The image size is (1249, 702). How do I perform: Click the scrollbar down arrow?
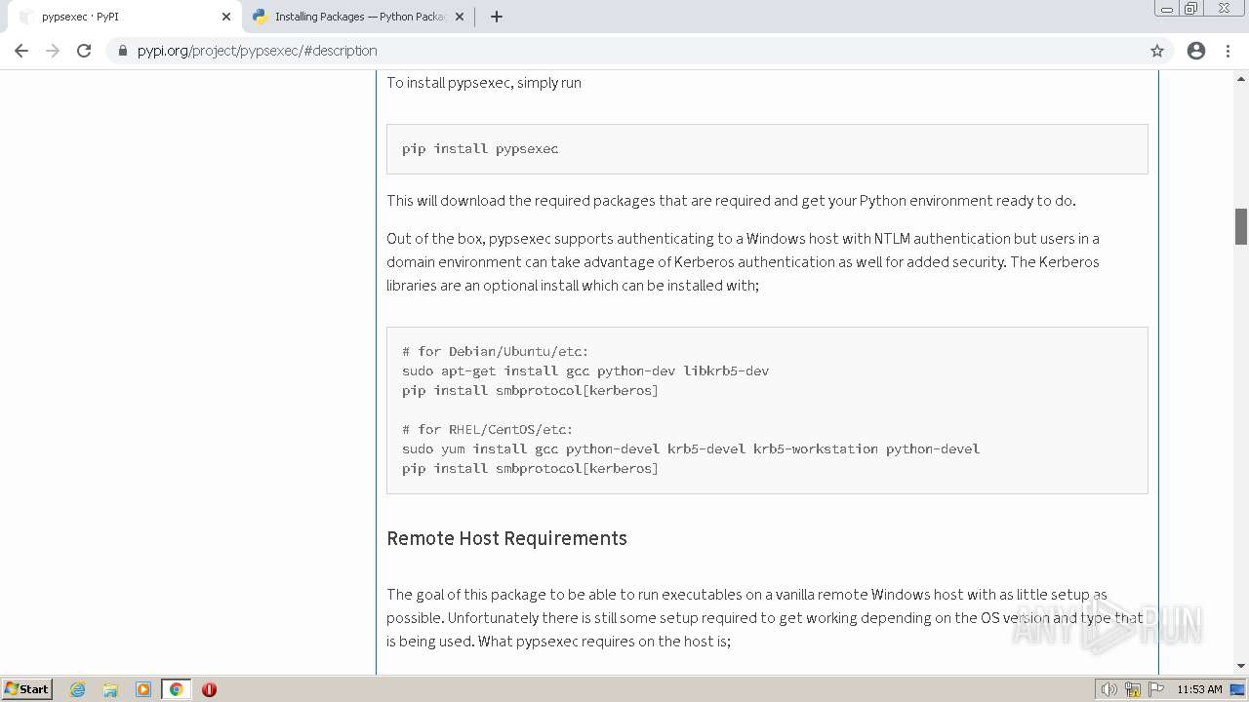click(x=1241, y=666)
